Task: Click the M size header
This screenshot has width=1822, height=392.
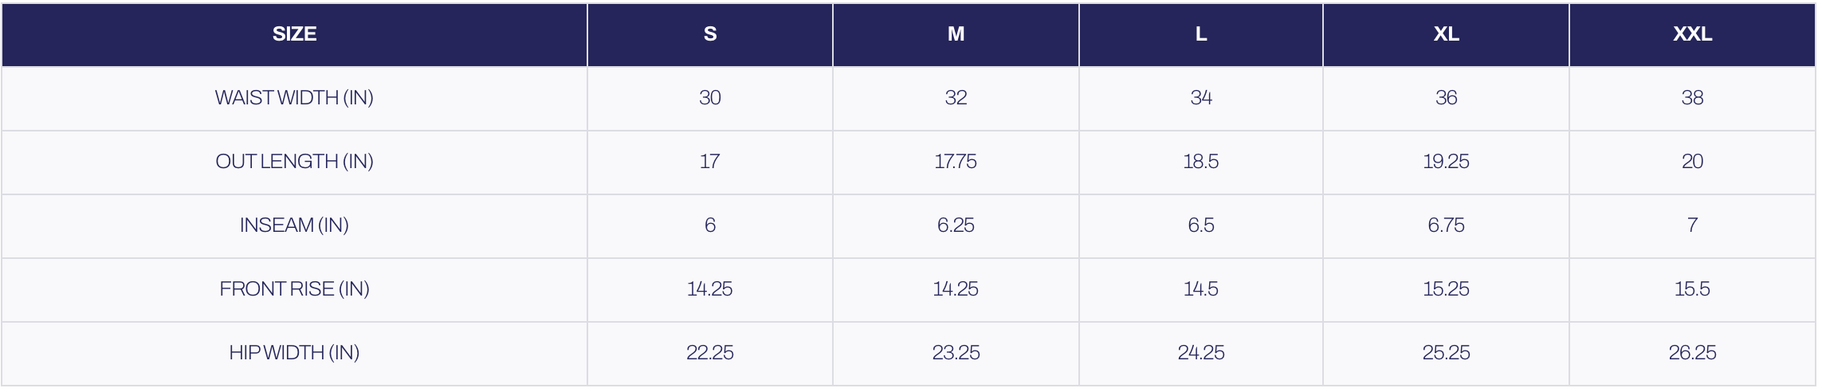Action: 956,34
